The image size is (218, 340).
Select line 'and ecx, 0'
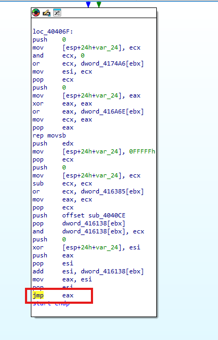pos(58,56)
